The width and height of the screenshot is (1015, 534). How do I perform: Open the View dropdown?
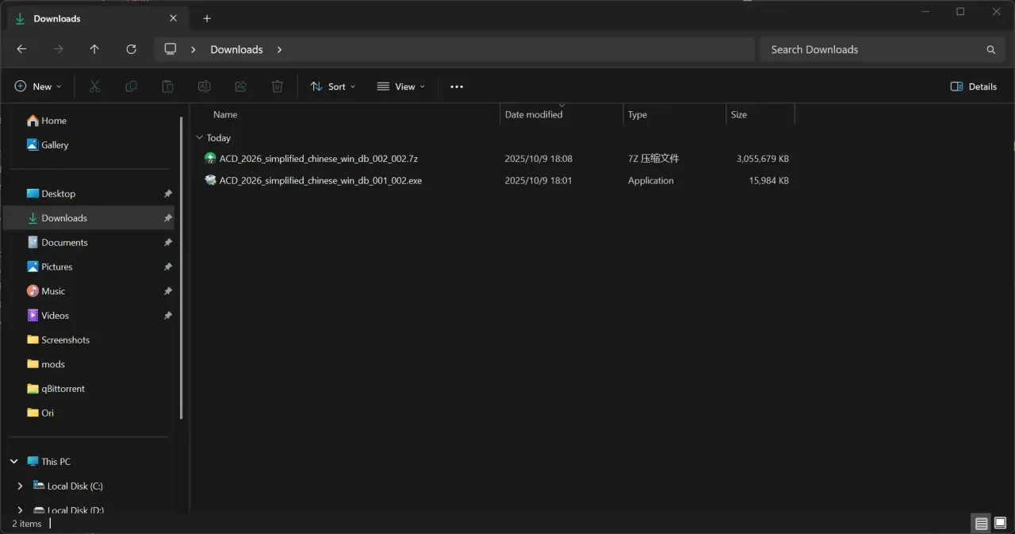tap(401, 86)
